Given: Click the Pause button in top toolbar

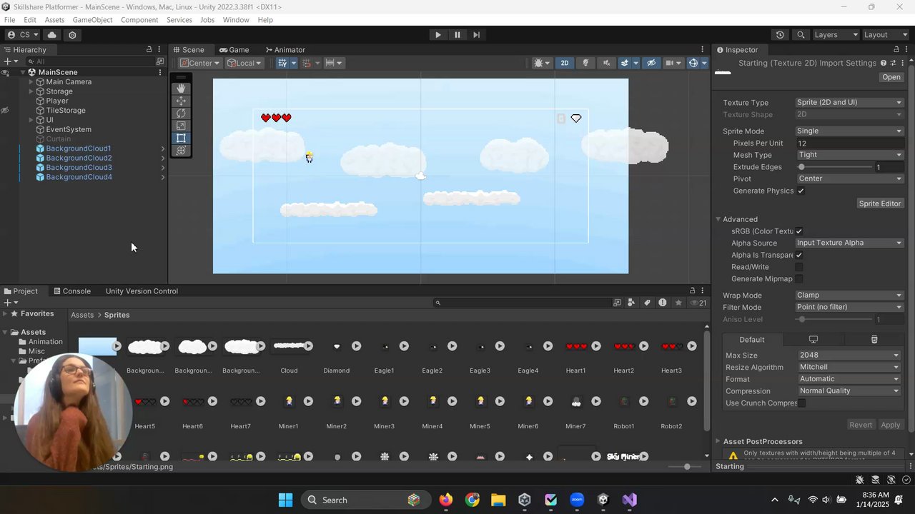Looking at the screenshot, I should [457, 35].
